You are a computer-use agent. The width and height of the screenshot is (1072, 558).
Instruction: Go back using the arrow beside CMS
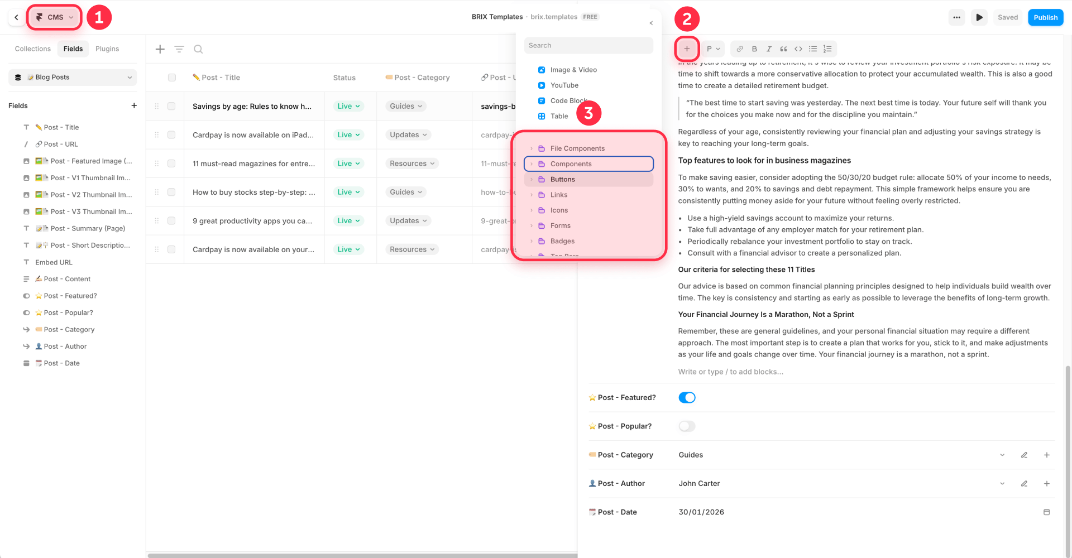tap(16, 17)
